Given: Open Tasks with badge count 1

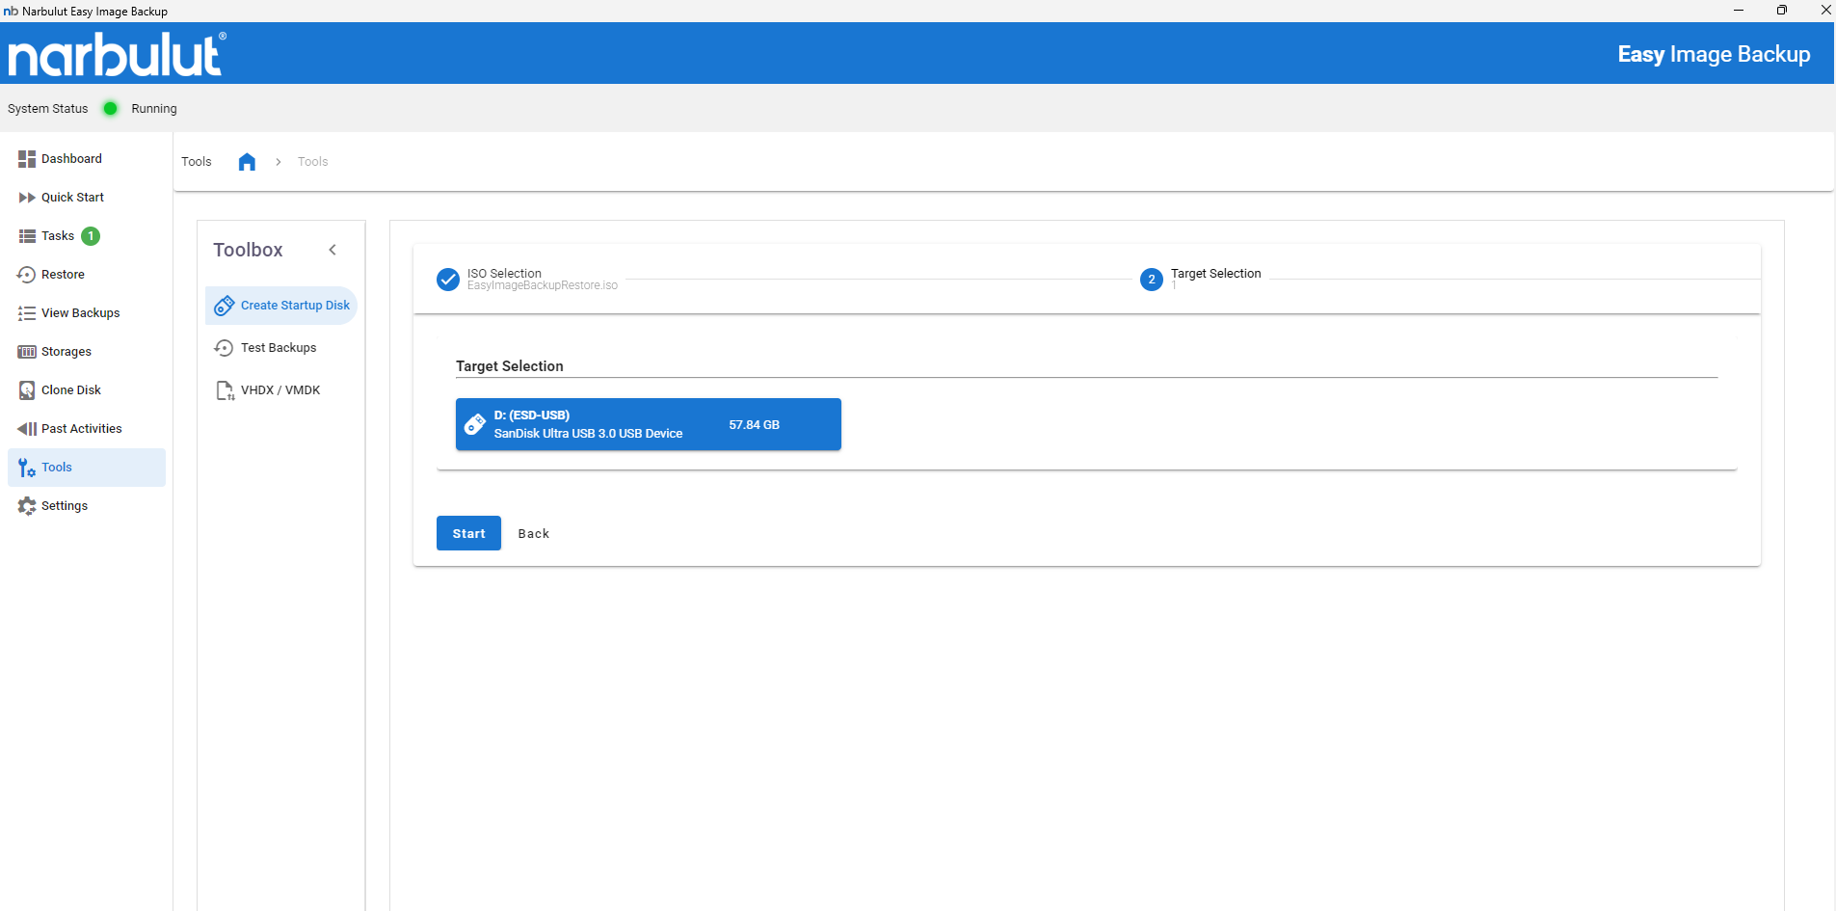Looking at the screenshot, I should [58, 236].
